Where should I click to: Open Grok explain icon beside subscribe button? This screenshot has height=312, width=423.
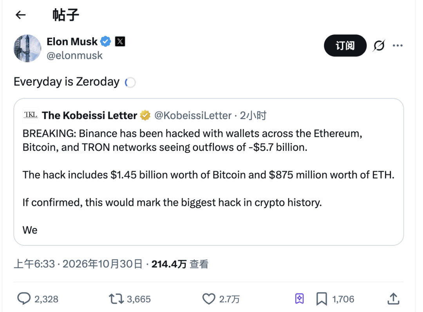(379, 45)
